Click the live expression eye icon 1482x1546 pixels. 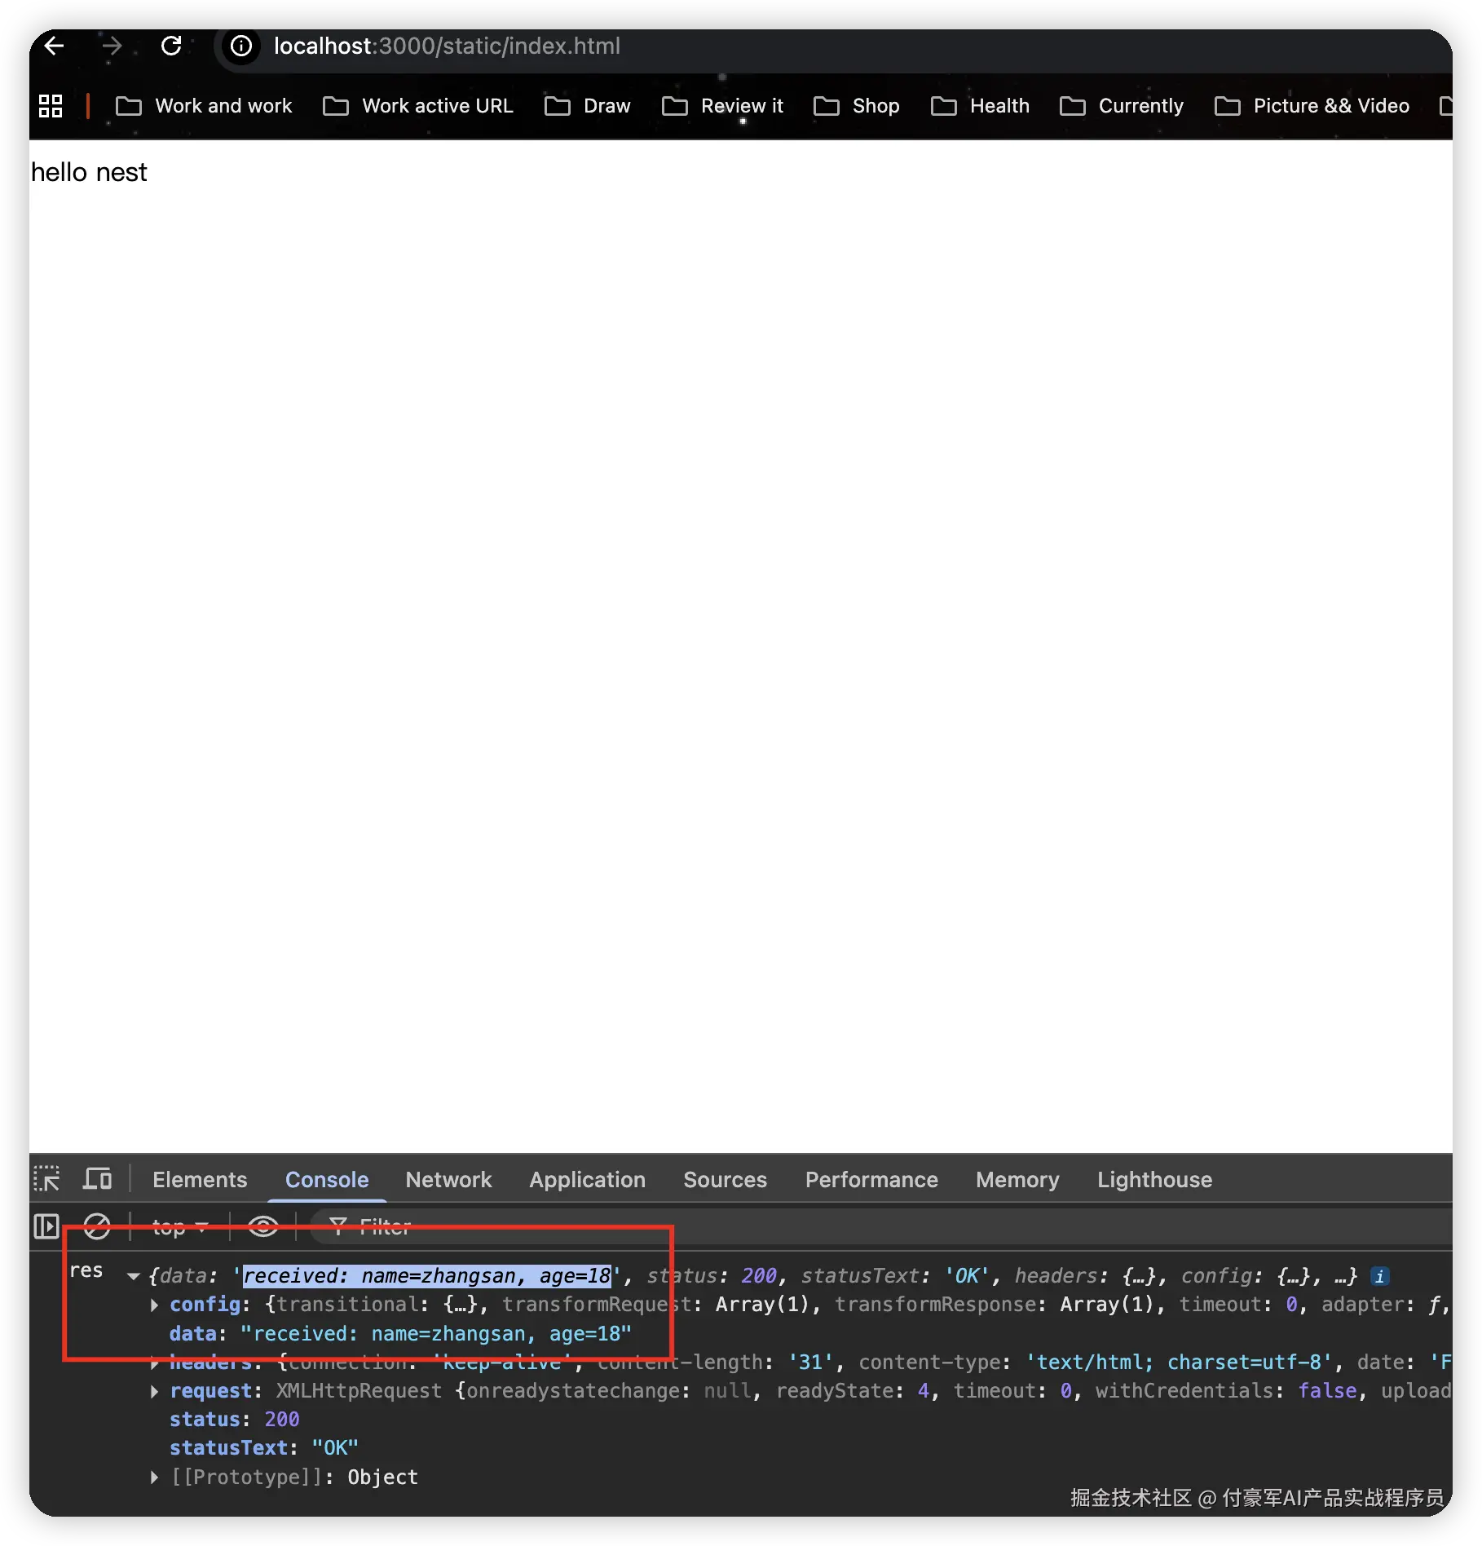pos(262,1226)
